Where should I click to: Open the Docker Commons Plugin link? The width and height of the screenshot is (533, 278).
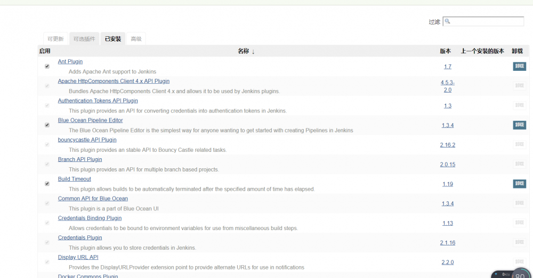point(88,276)
